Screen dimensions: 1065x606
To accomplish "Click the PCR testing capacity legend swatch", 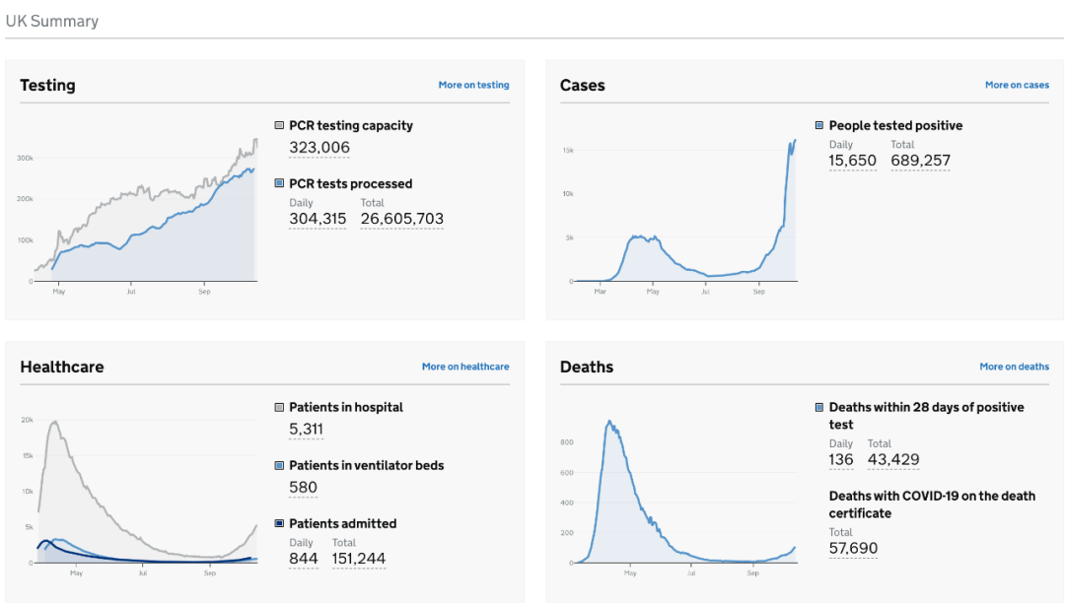I will pos(279,125).
